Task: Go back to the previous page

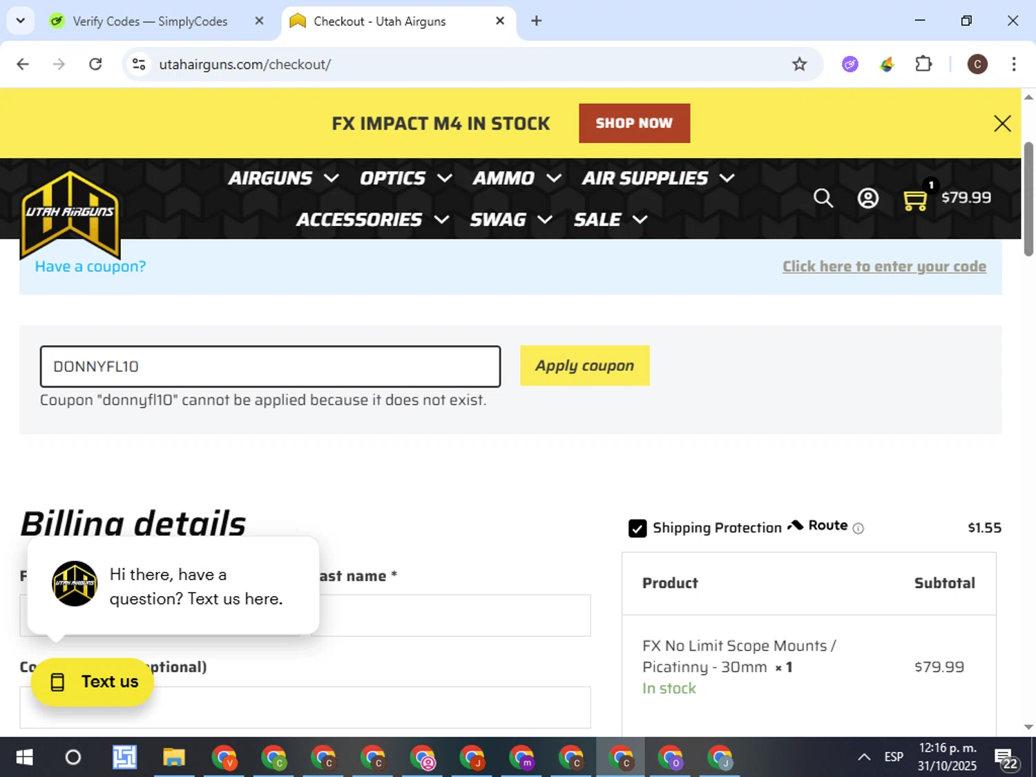Action: point(23,64)
